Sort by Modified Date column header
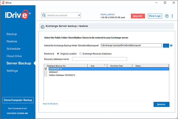This screenshot has height=119, width=178. click(x=120, y=66)
